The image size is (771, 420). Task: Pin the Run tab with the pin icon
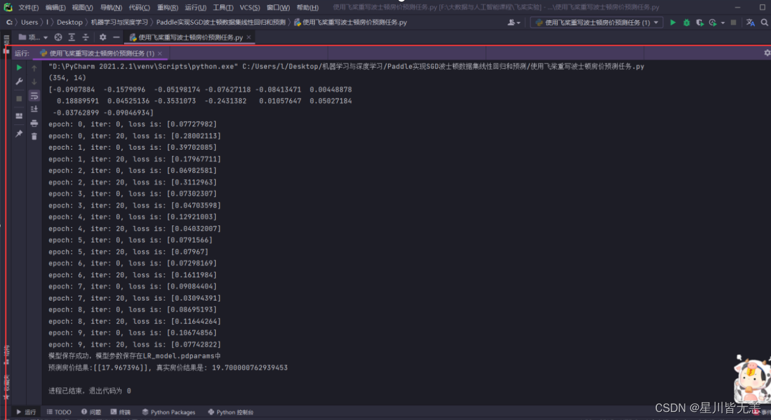[x=19, y=133]
